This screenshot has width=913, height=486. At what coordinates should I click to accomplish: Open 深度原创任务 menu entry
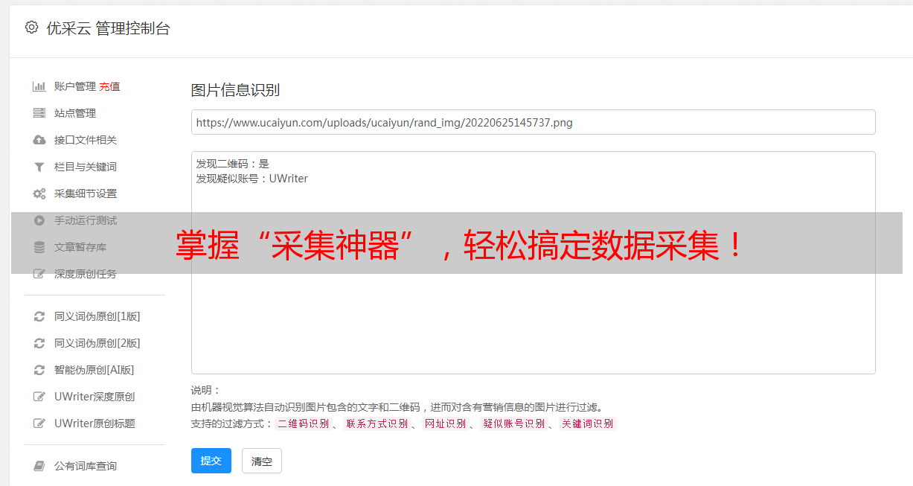pyautogui.click(x=86, y=274)
